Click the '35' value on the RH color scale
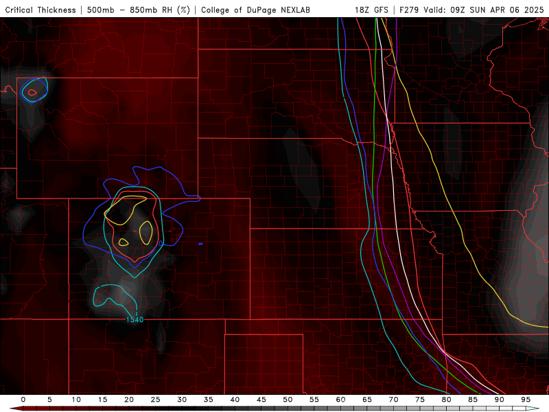Viewport: 549px width, 412px height. pyautogui.click(x=209, y=400)
